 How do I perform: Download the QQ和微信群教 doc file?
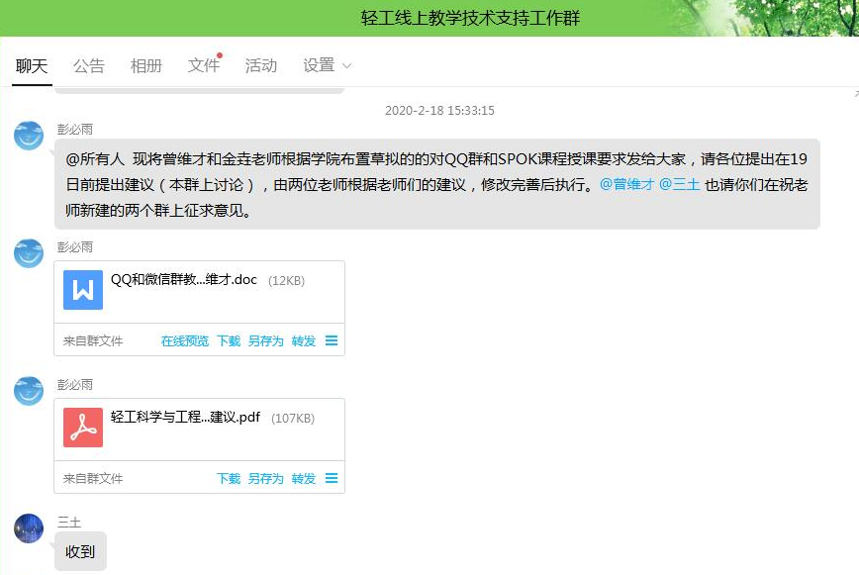click(229, 340)
